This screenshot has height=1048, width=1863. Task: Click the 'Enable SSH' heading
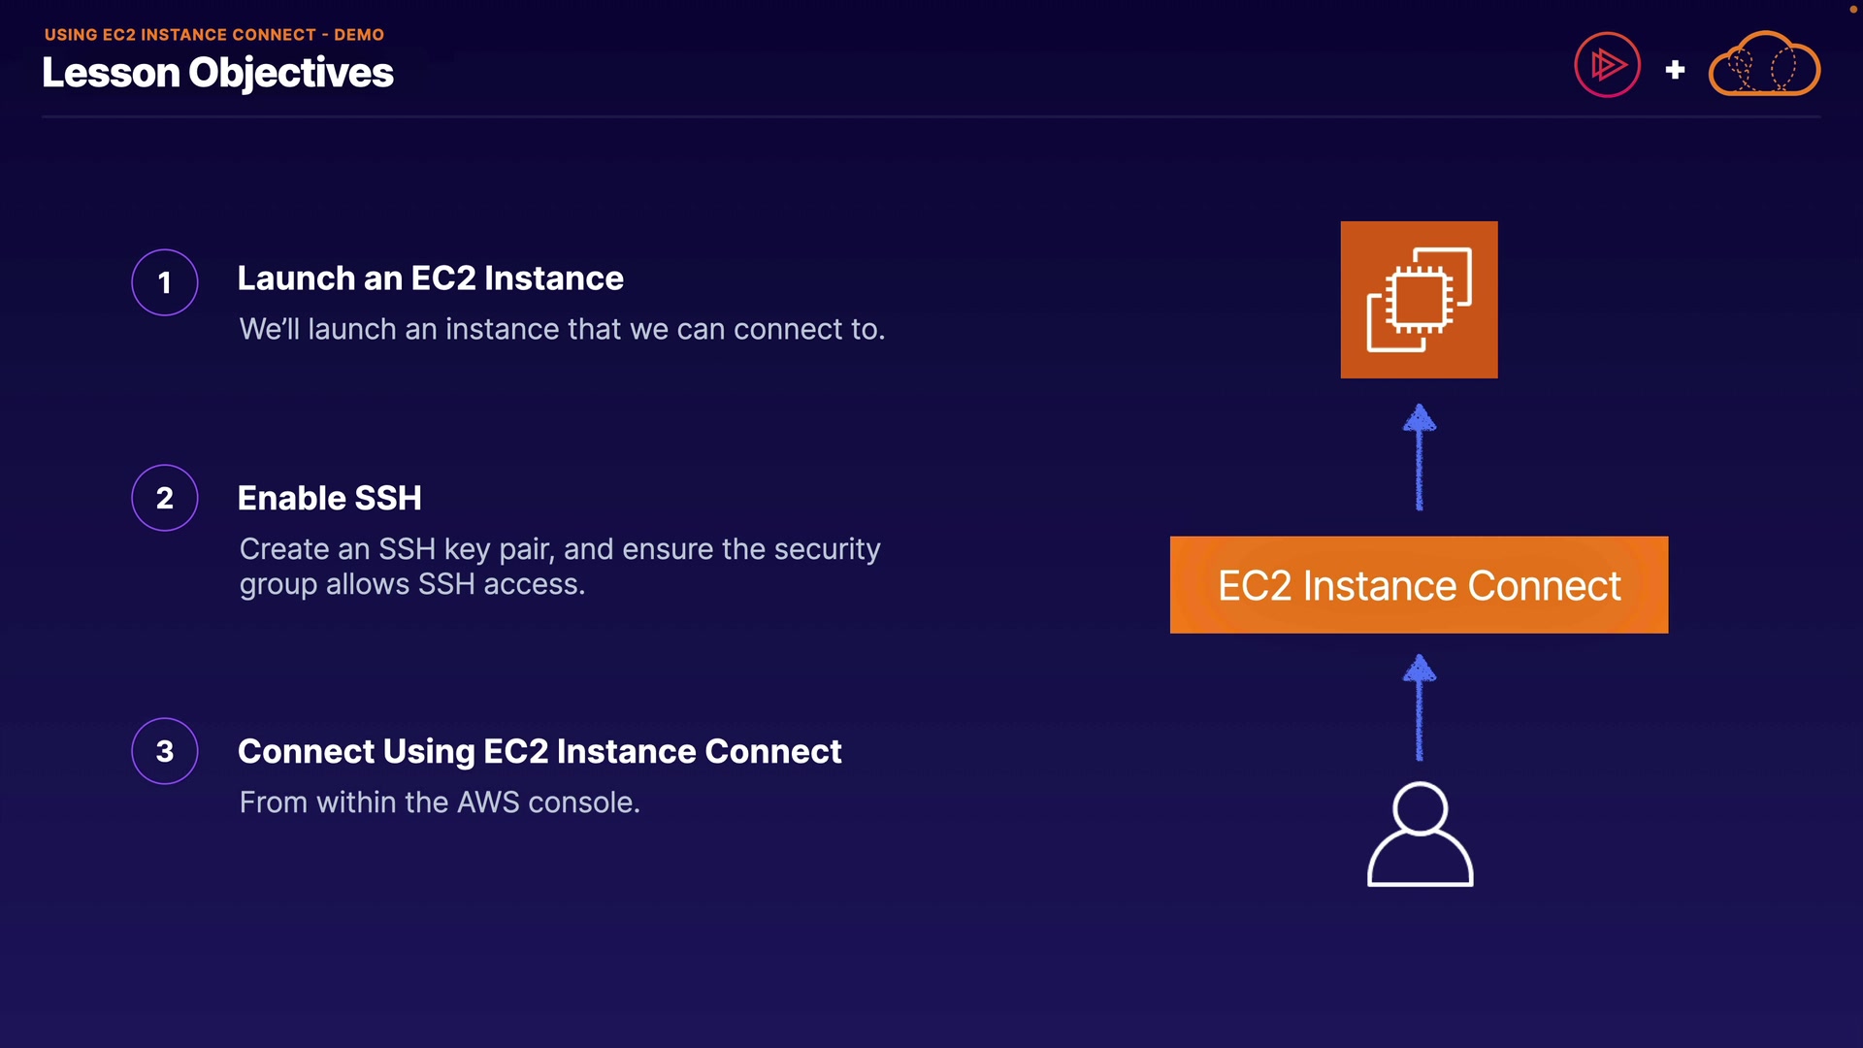click(x=329, y=498)
